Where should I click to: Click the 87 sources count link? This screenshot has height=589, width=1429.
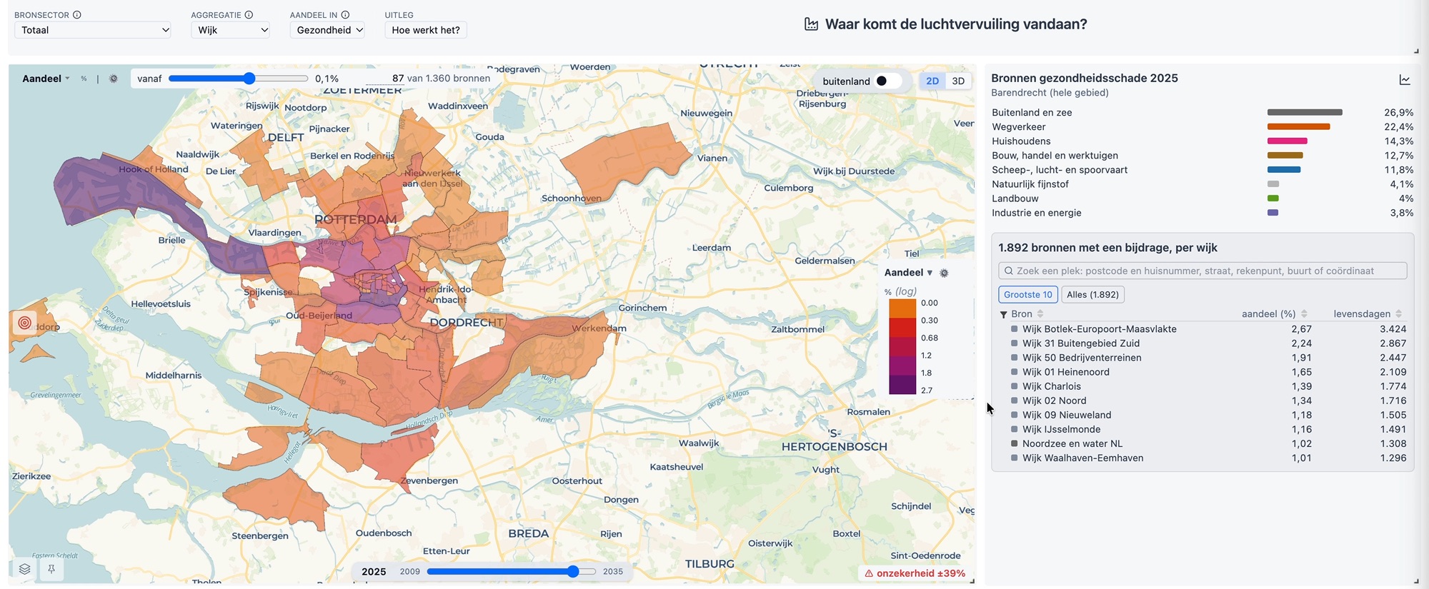point(398,79)
